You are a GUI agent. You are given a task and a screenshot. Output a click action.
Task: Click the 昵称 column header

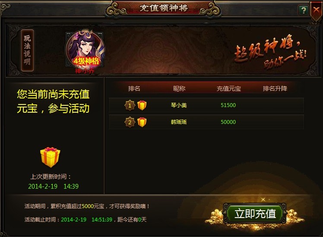(179, 88)
